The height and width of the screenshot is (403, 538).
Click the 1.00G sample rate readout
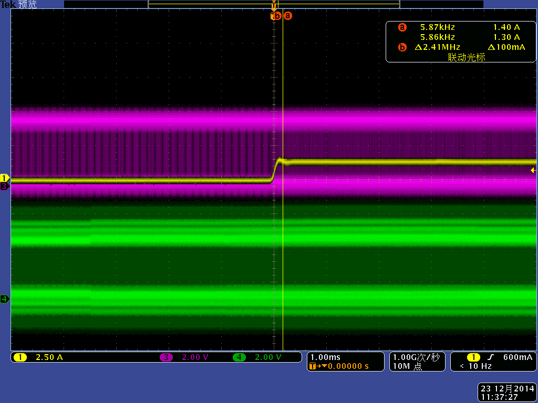[416, 357]
